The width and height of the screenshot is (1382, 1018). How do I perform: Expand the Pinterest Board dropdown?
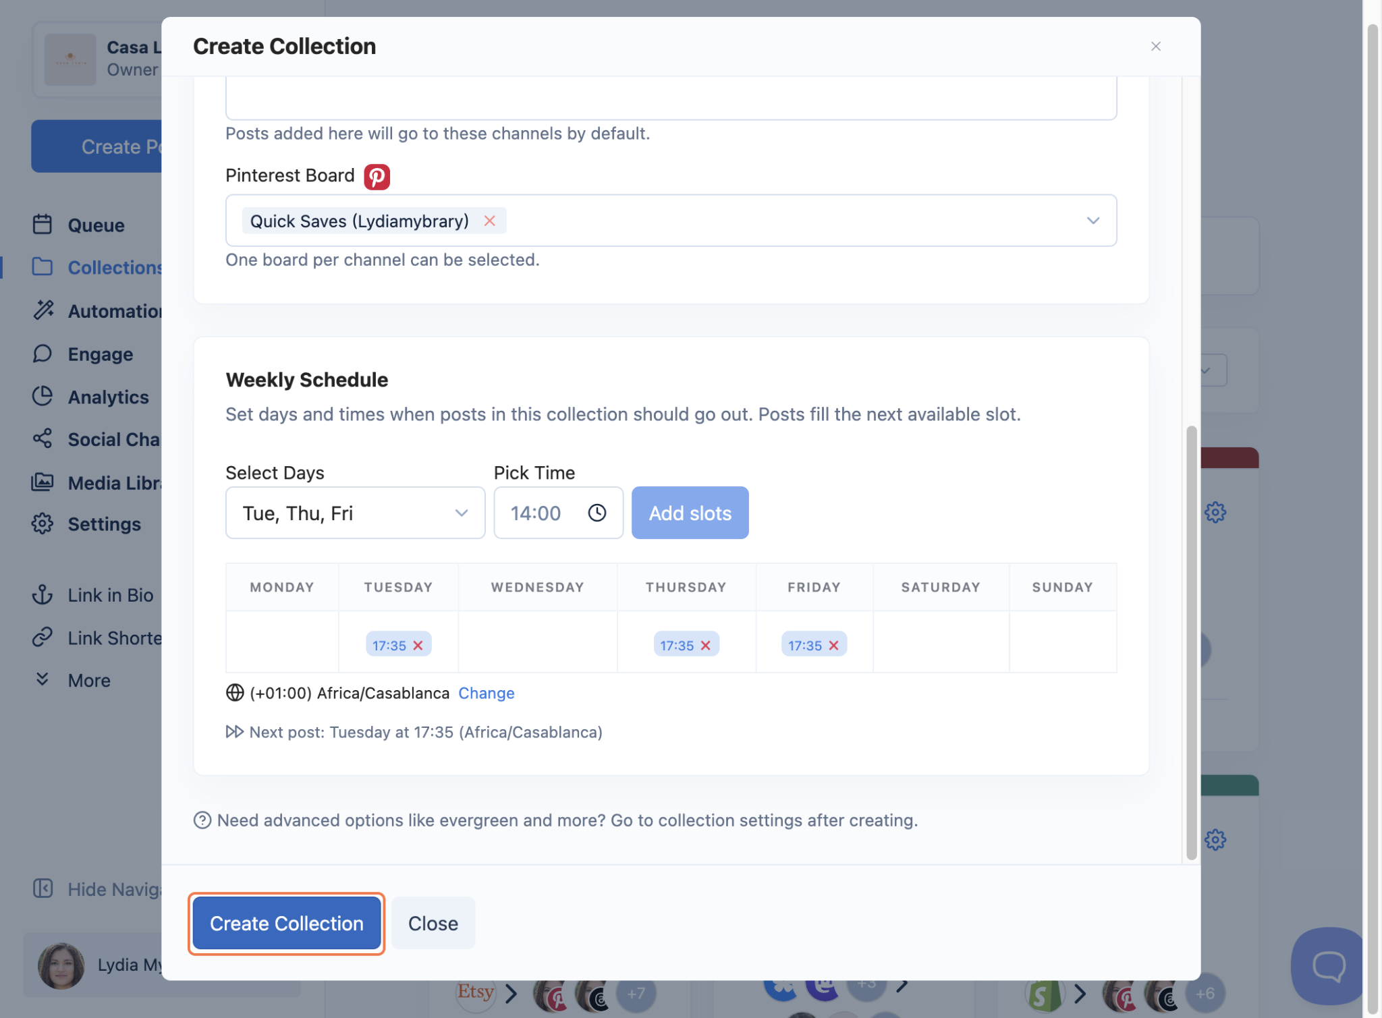point(1093,221)
